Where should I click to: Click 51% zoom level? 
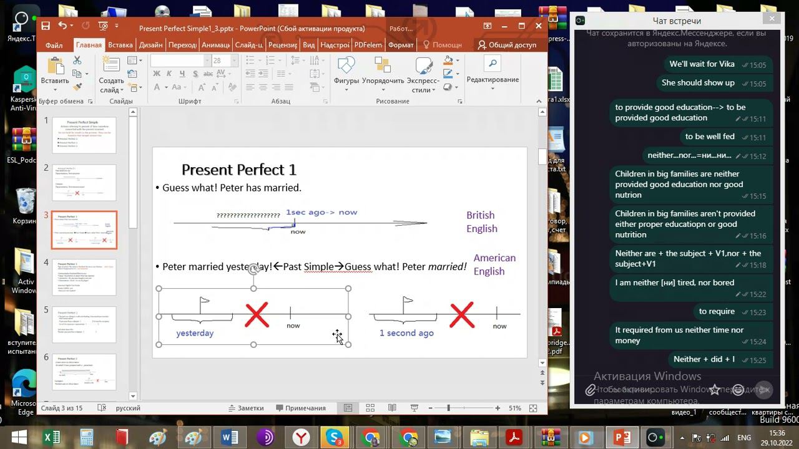(x=515, y=408)
